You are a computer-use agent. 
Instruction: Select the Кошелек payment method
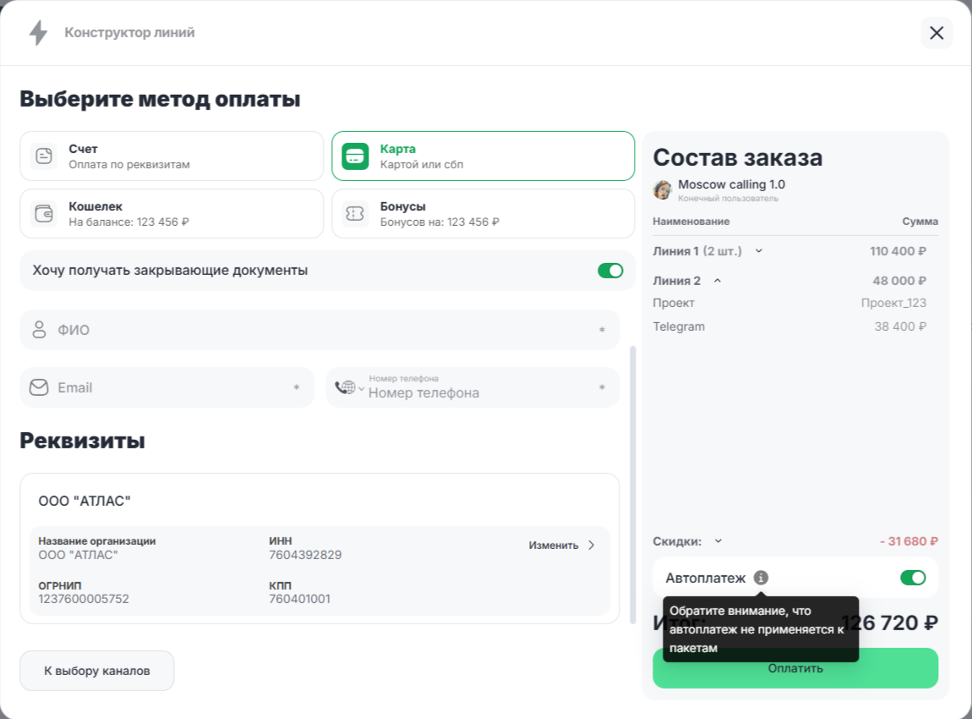point(172,213)
